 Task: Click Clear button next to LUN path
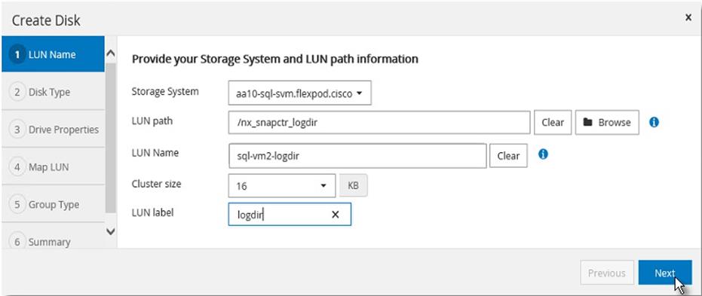[553, 123]
